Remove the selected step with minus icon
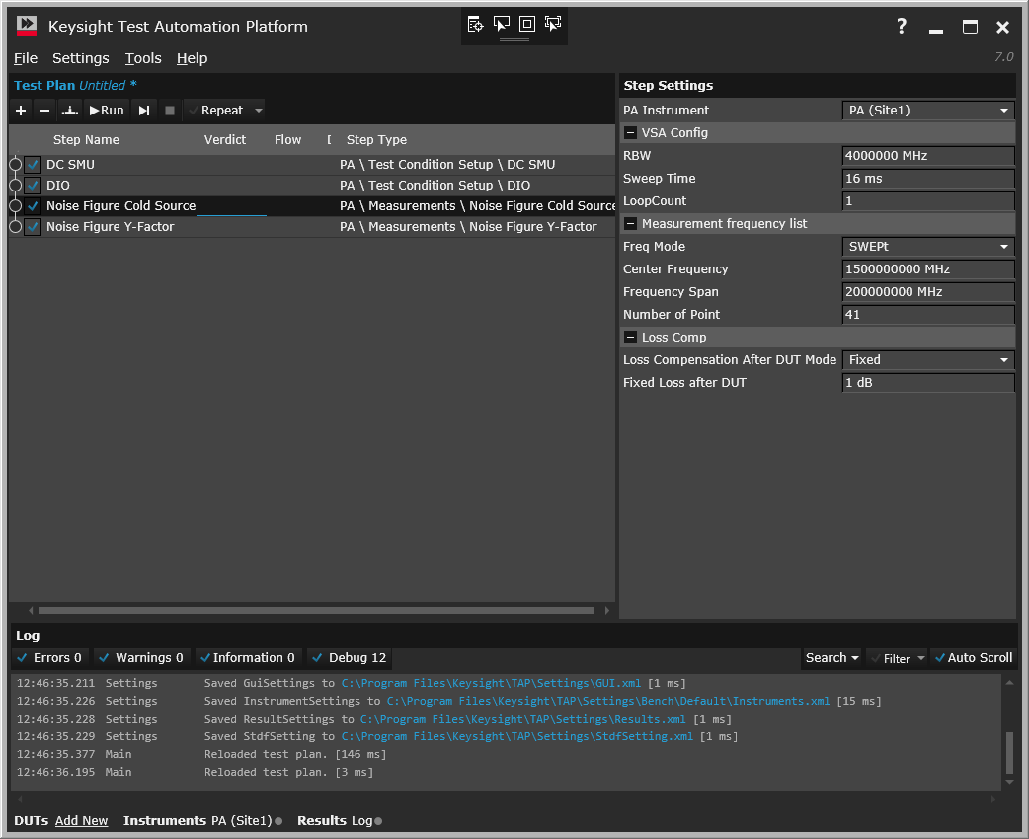The height and width of the screenshot is (839, 1029). pos(44,111)
